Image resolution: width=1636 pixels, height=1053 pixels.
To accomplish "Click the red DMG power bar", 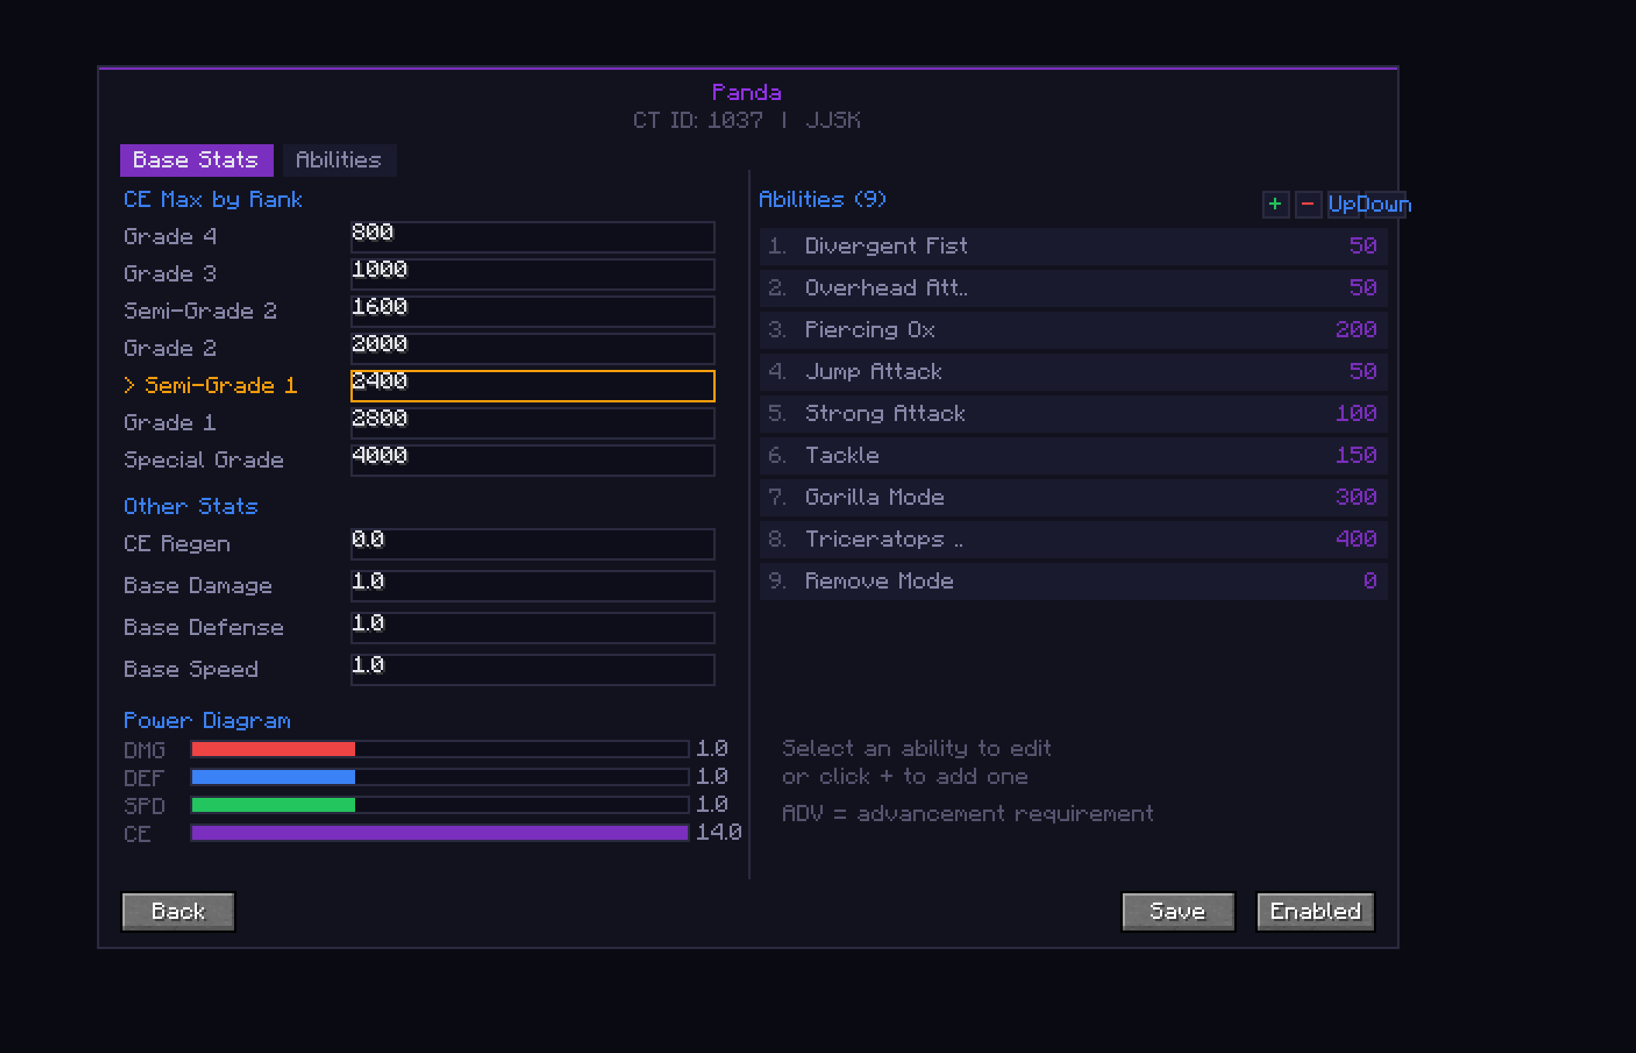I will [273, 749].
